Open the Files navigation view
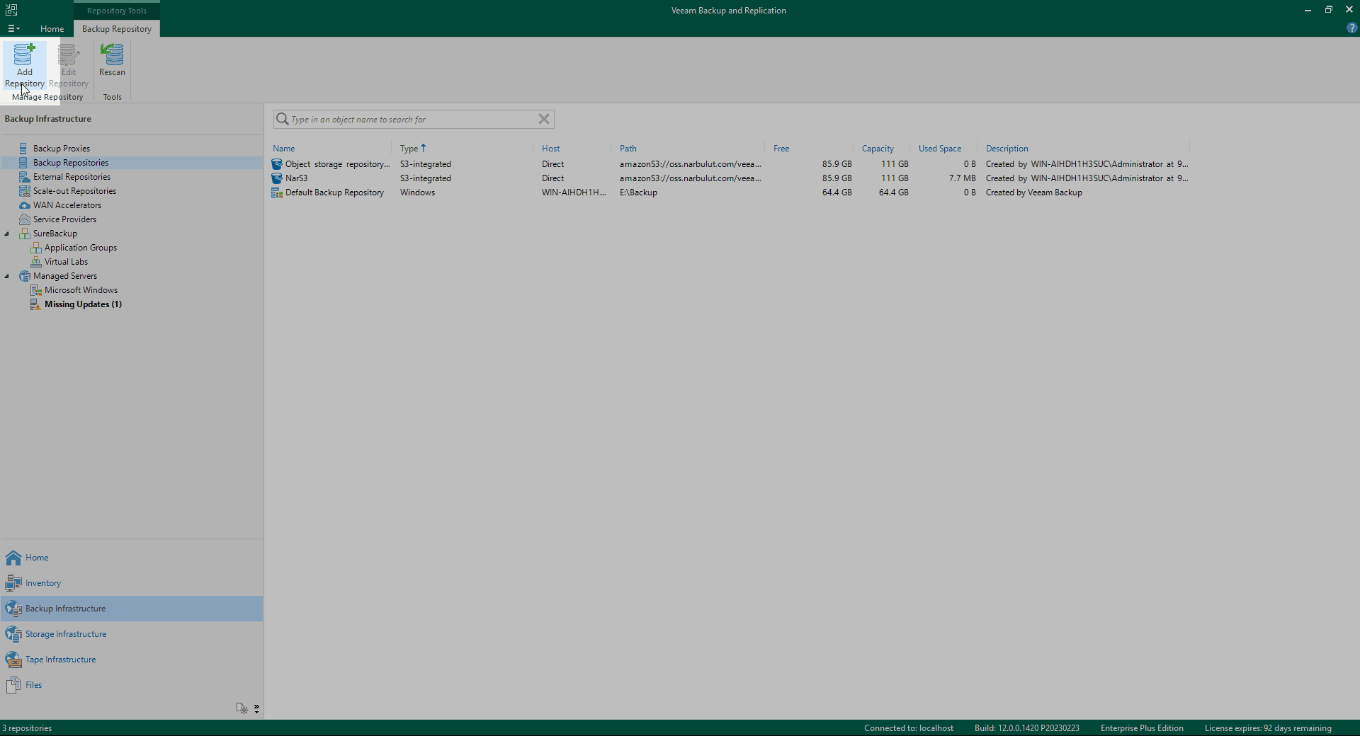Image resolution: width=1360 pixels, height=736 pixels. point(33,685)
